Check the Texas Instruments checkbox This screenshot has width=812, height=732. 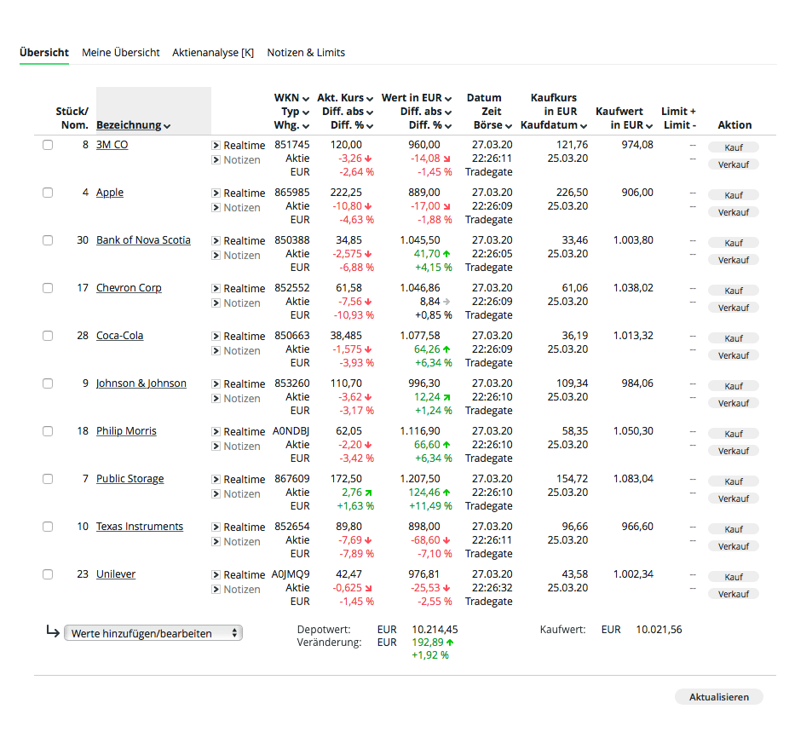[x=48, y=527]
